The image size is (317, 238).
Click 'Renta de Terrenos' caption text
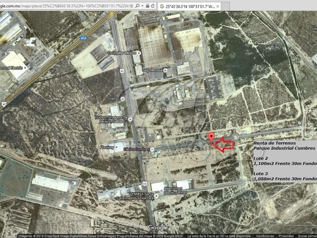[275, 143]
